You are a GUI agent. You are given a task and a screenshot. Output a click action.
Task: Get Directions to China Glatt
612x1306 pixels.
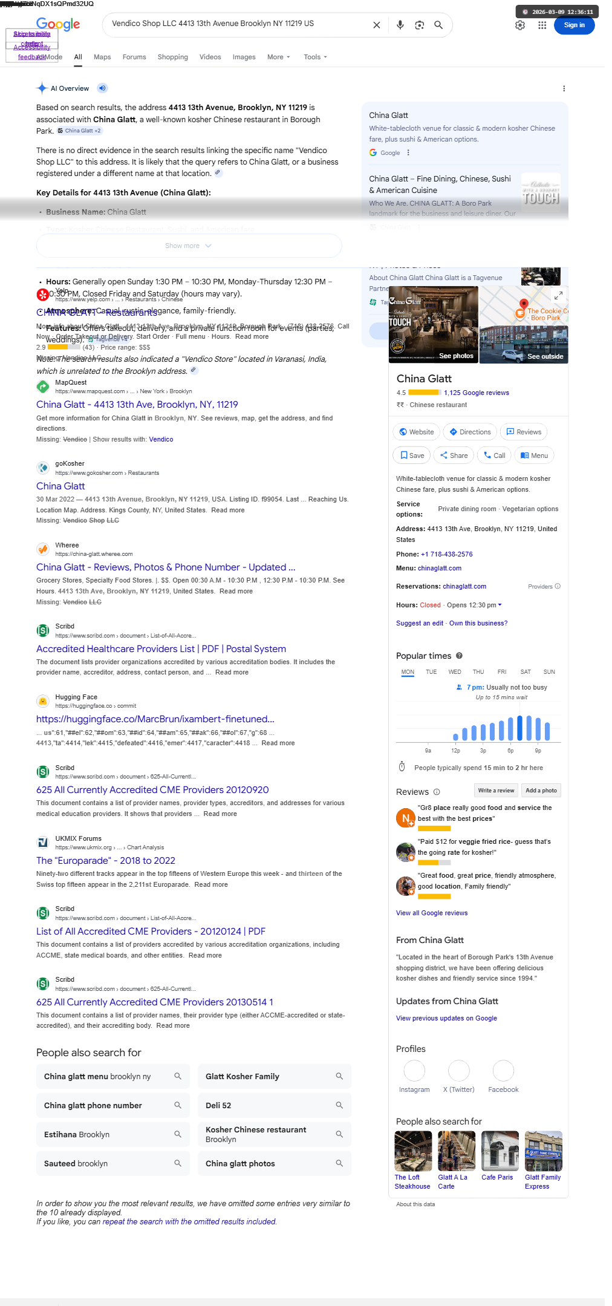470,432
